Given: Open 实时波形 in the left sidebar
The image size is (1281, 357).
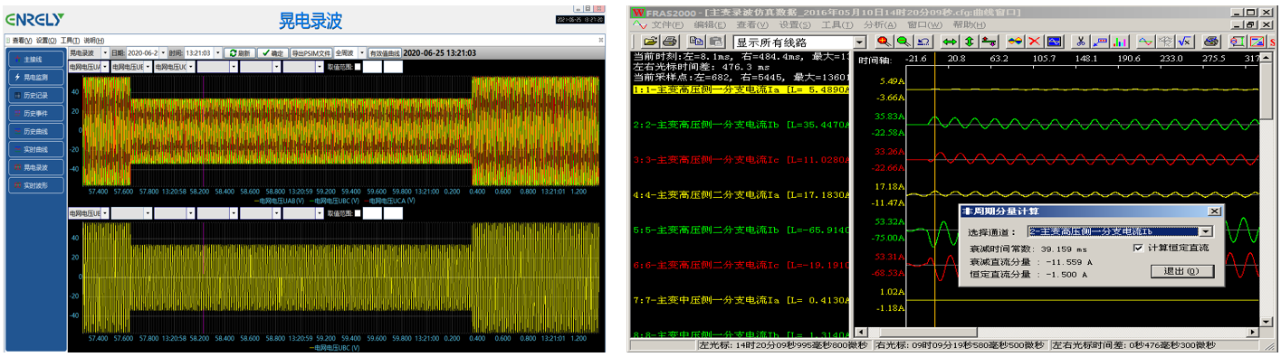Looking at the screenshot, I should coord(35,185).
